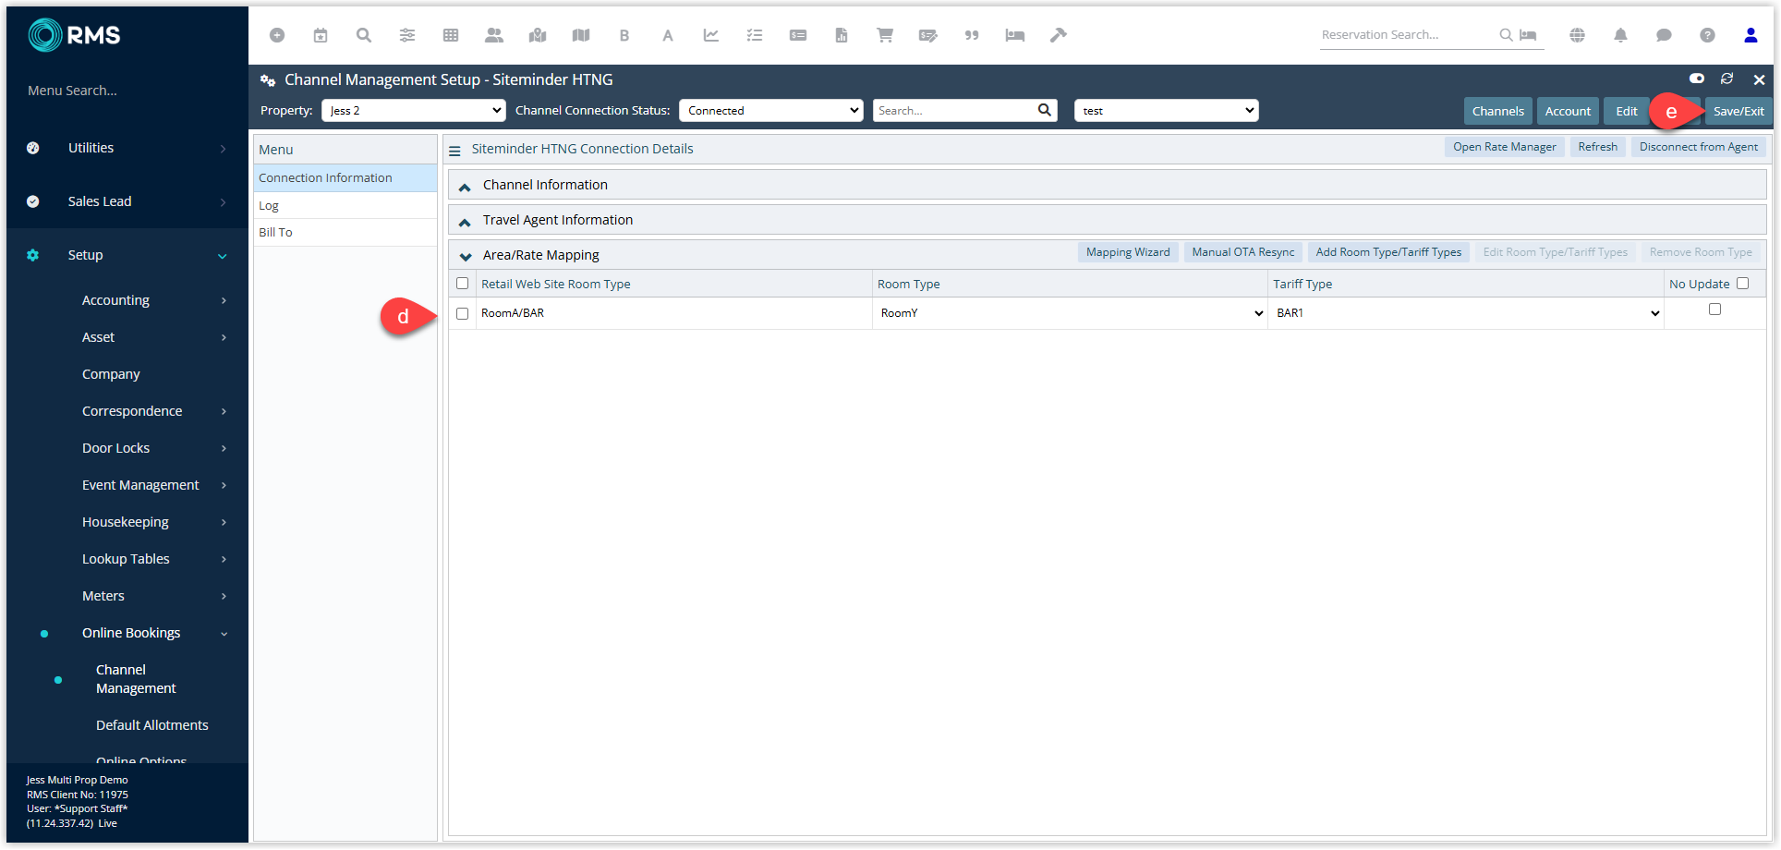Image resolution: width=1781 pixels, height=850 pixels.
Task: Click the hammer maintenance icon in the toolbar
Action: [1059, 35]
